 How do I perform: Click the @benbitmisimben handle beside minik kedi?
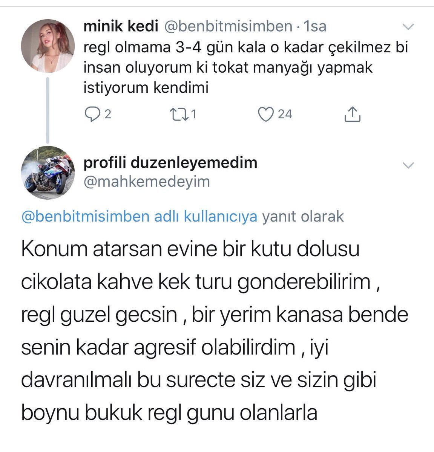[227, 26]
